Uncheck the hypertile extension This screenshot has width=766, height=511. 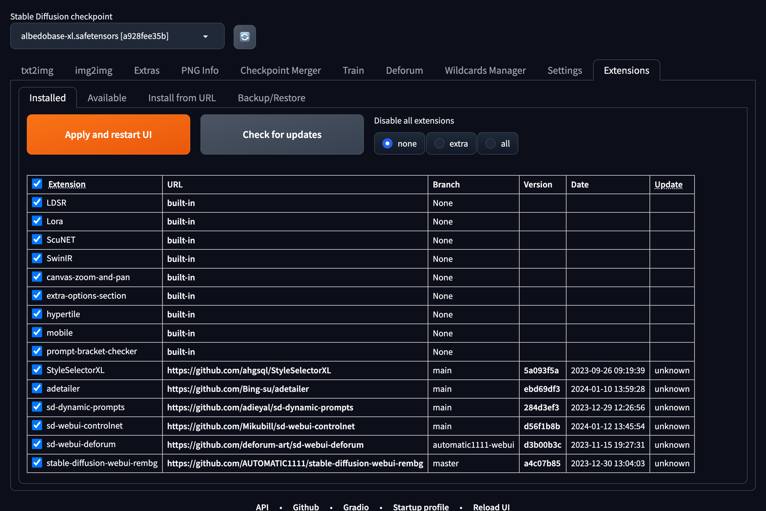(x=37, y=314)
